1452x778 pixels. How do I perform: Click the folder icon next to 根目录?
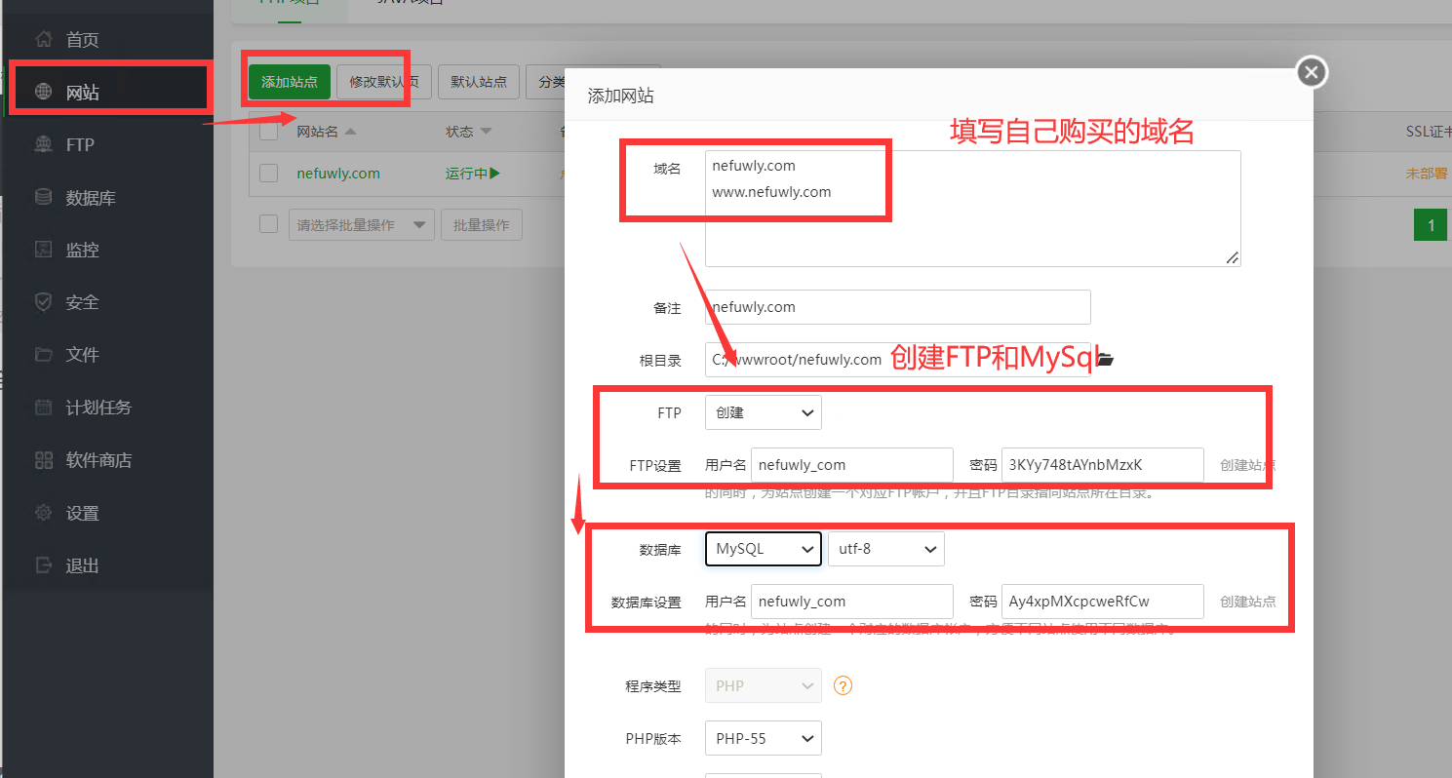[1104, 359]
